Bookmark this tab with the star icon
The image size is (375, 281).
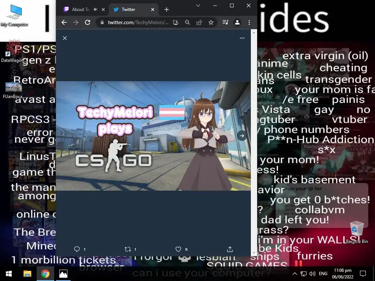[211, 22]
